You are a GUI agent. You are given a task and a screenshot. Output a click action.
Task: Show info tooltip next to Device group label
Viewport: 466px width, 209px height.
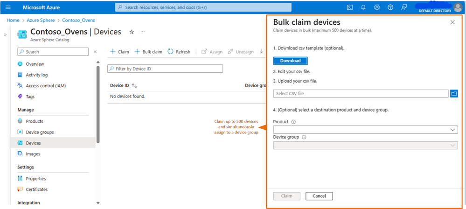pyautogui.click(x=304, y=137)
